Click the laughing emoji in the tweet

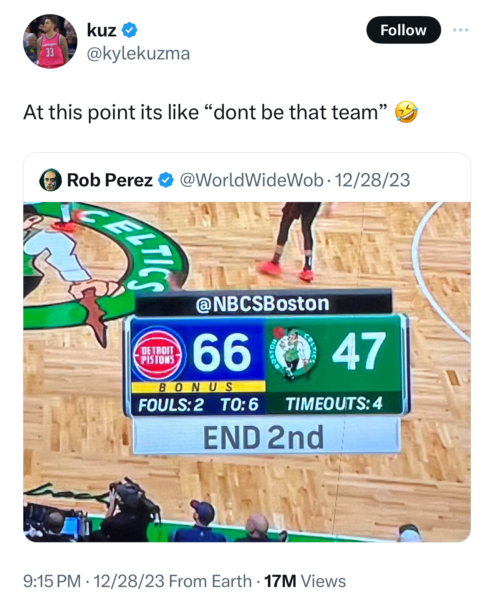click(x=406, y=112)
